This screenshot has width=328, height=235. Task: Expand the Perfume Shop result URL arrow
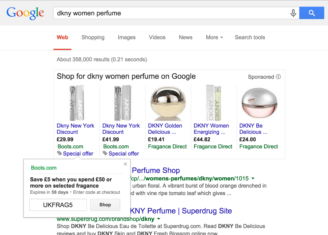(x=253, y=178)
